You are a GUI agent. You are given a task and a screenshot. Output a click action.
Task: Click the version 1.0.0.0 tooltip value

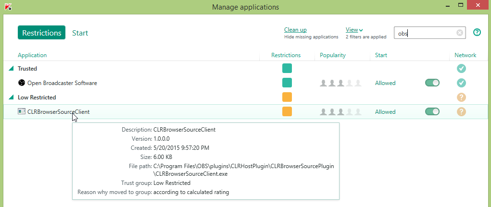coord(162,138)
